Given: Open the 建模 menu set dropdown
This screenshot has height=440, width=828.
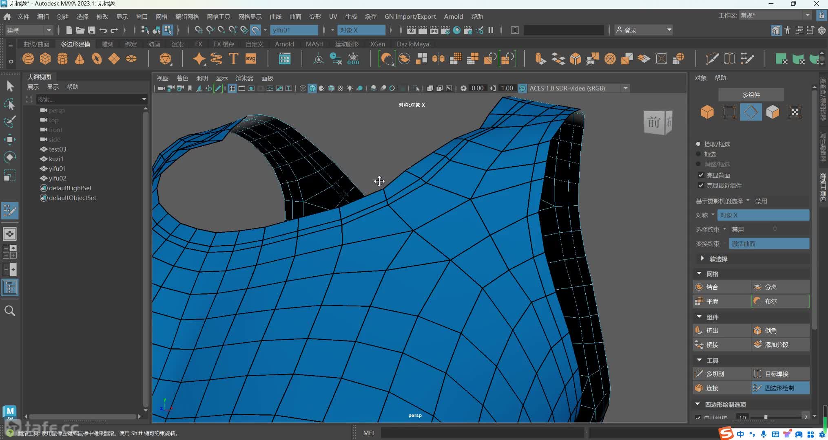Looking at the screenshot, I should coord(29,30).
